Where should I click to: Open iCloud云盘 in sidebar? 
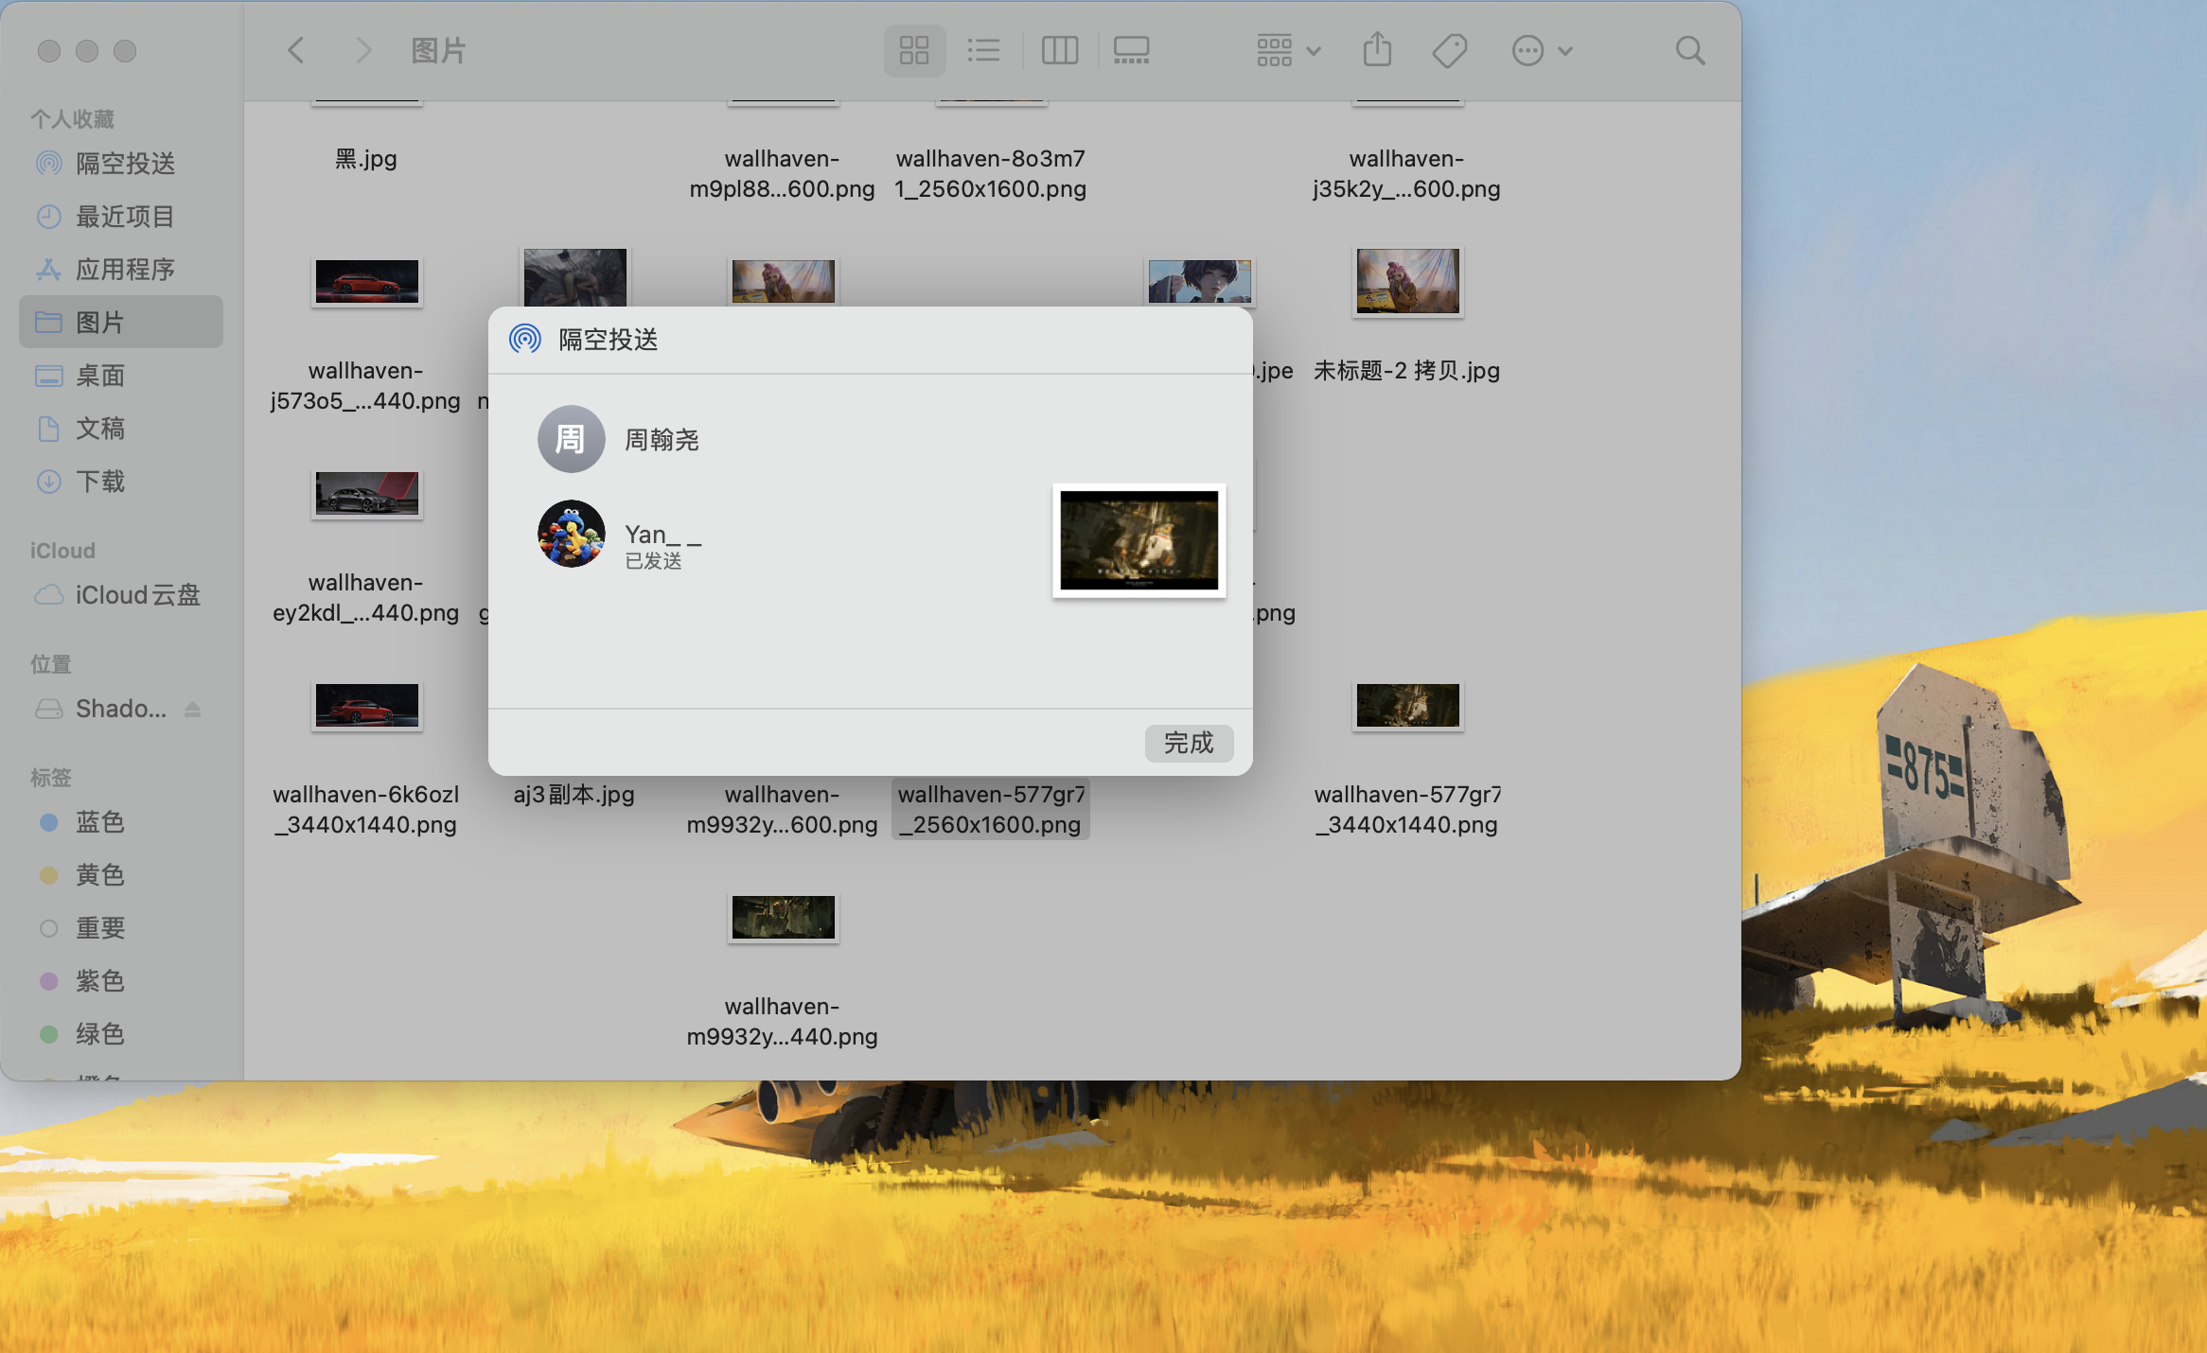coord(136,595)
